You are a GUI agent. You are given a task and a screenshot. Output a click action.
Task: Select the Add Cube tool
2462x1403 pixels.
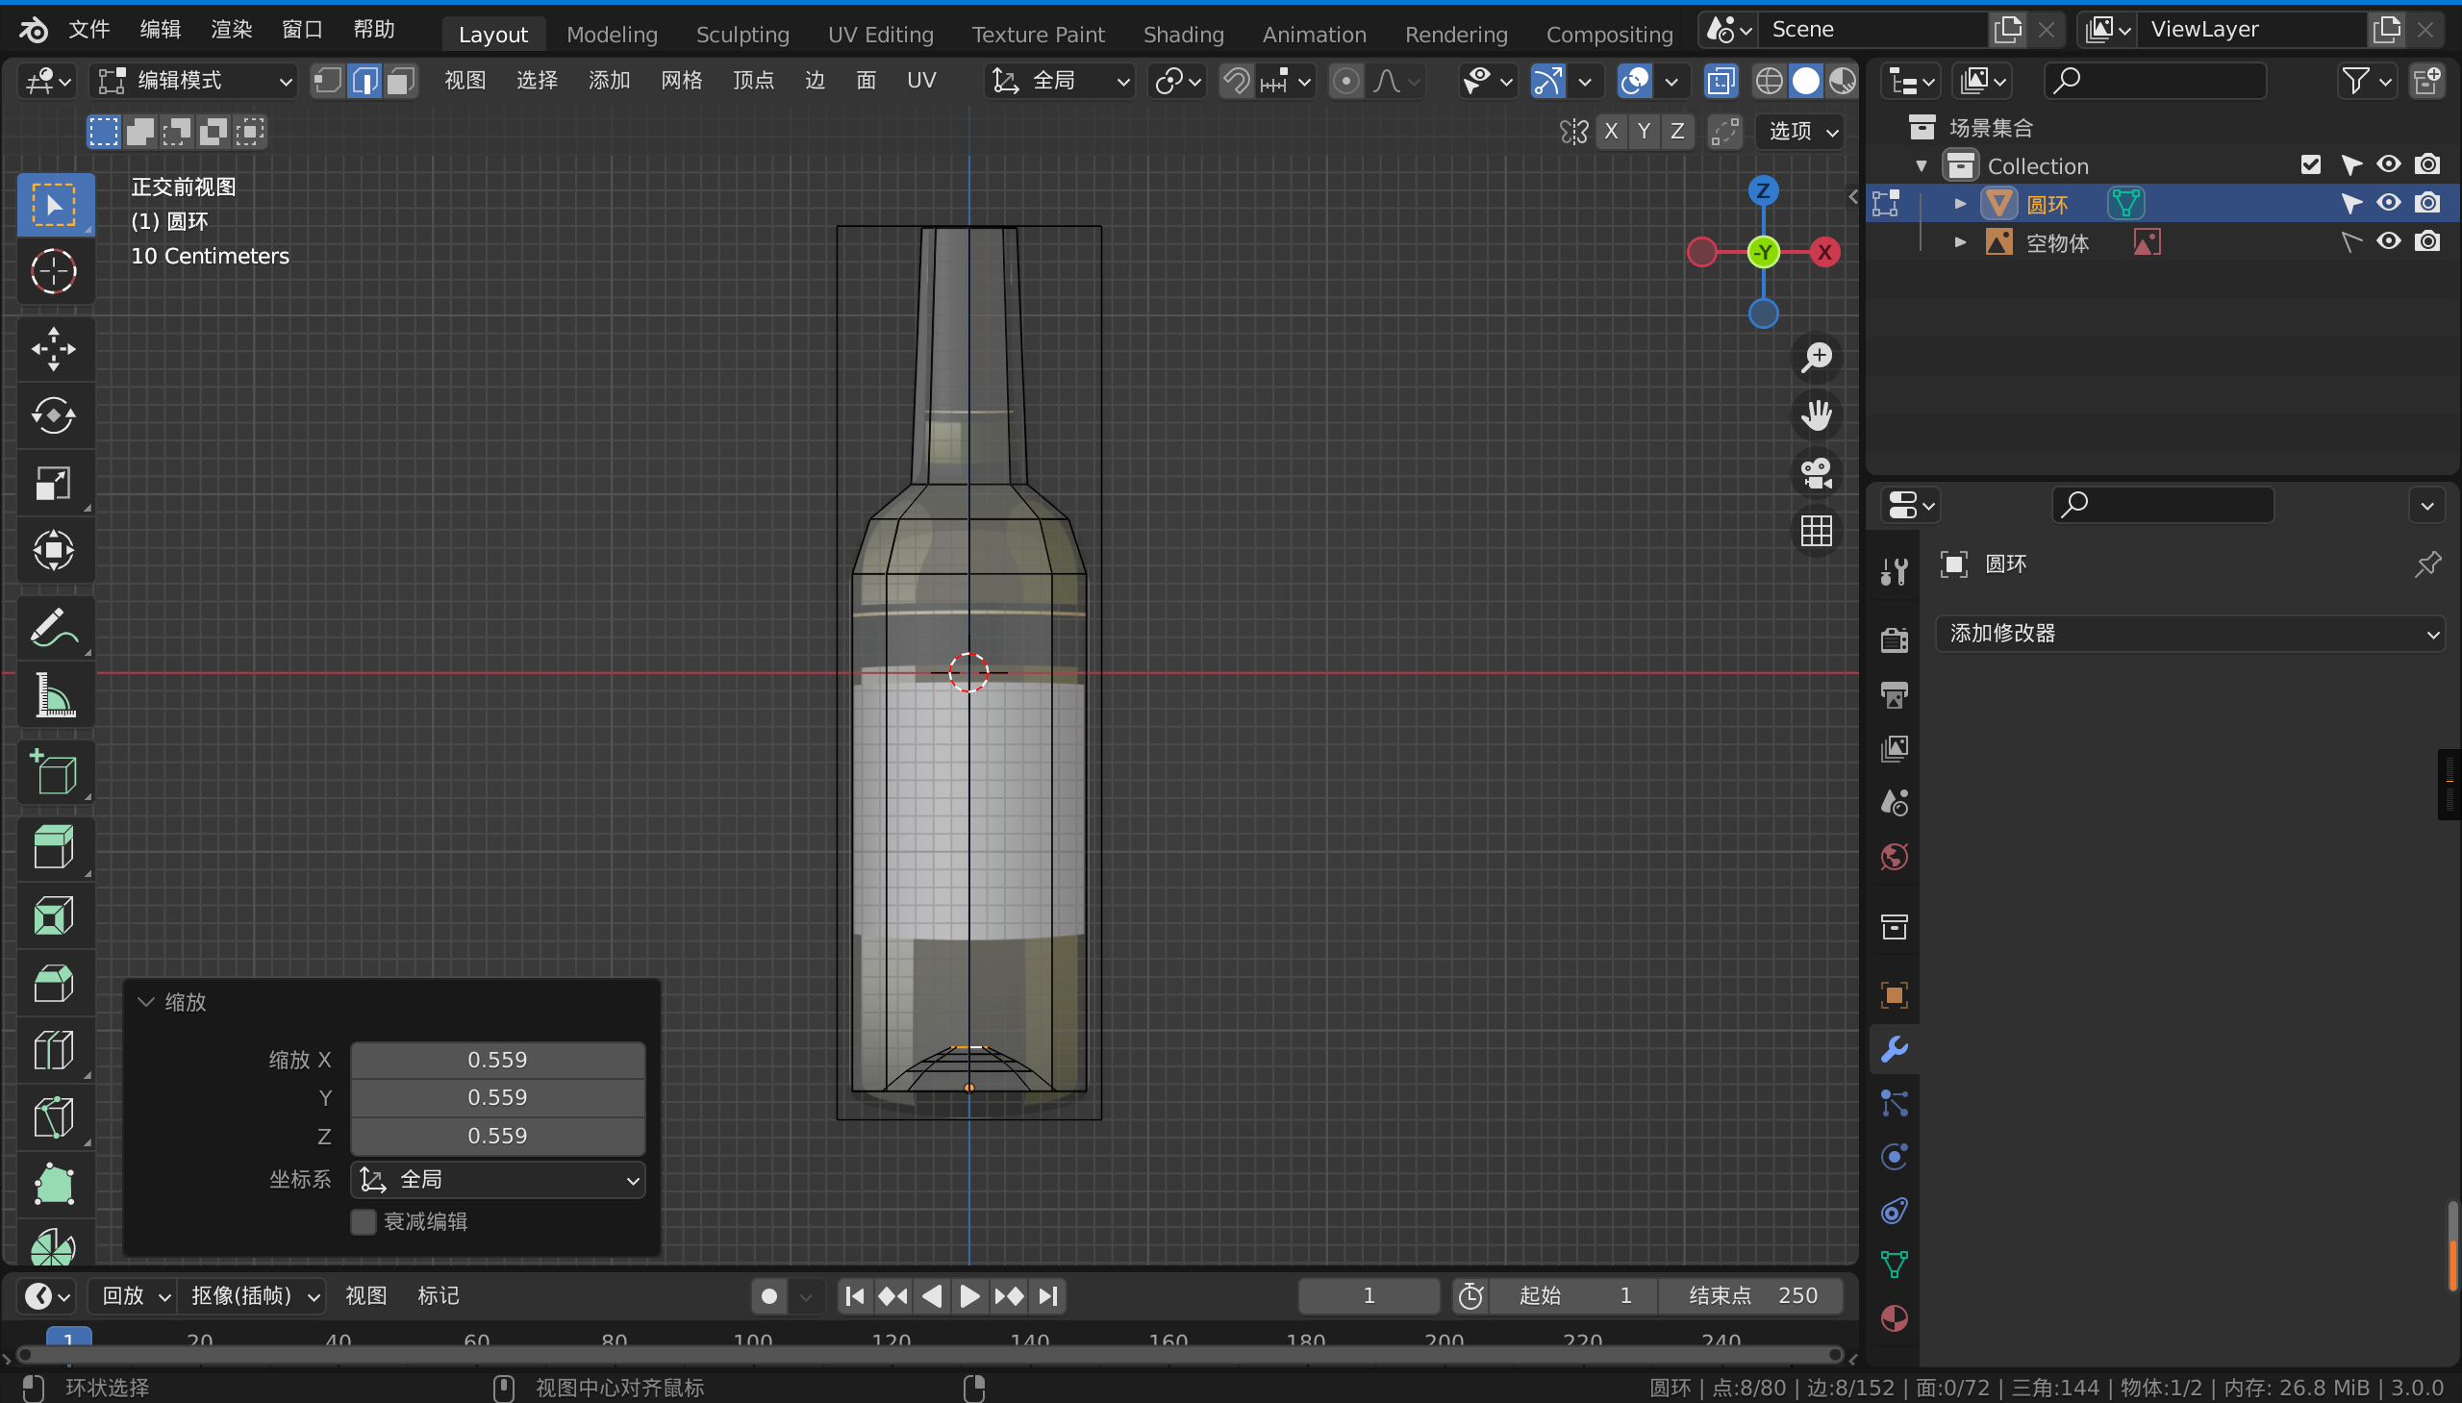tap(55, 773)
